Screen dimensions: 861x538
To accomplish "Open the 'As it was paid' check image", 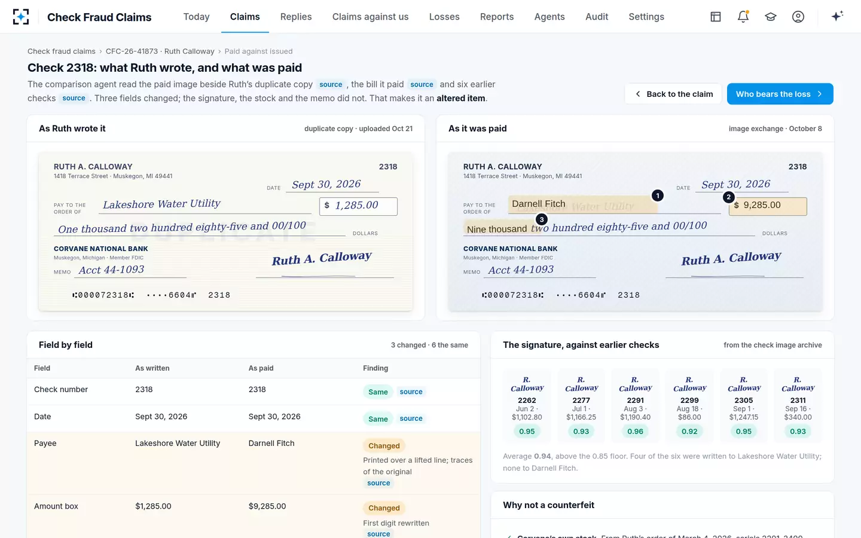I will coord(635,231).
